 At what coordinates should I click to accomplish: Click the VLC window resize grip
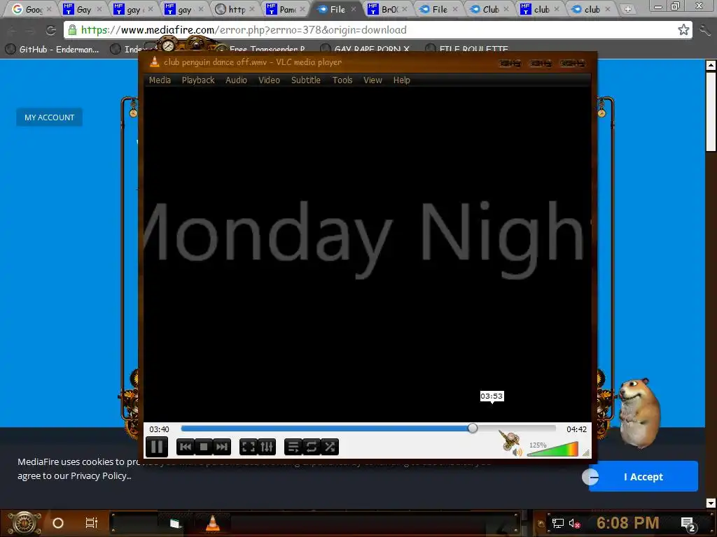586,452
